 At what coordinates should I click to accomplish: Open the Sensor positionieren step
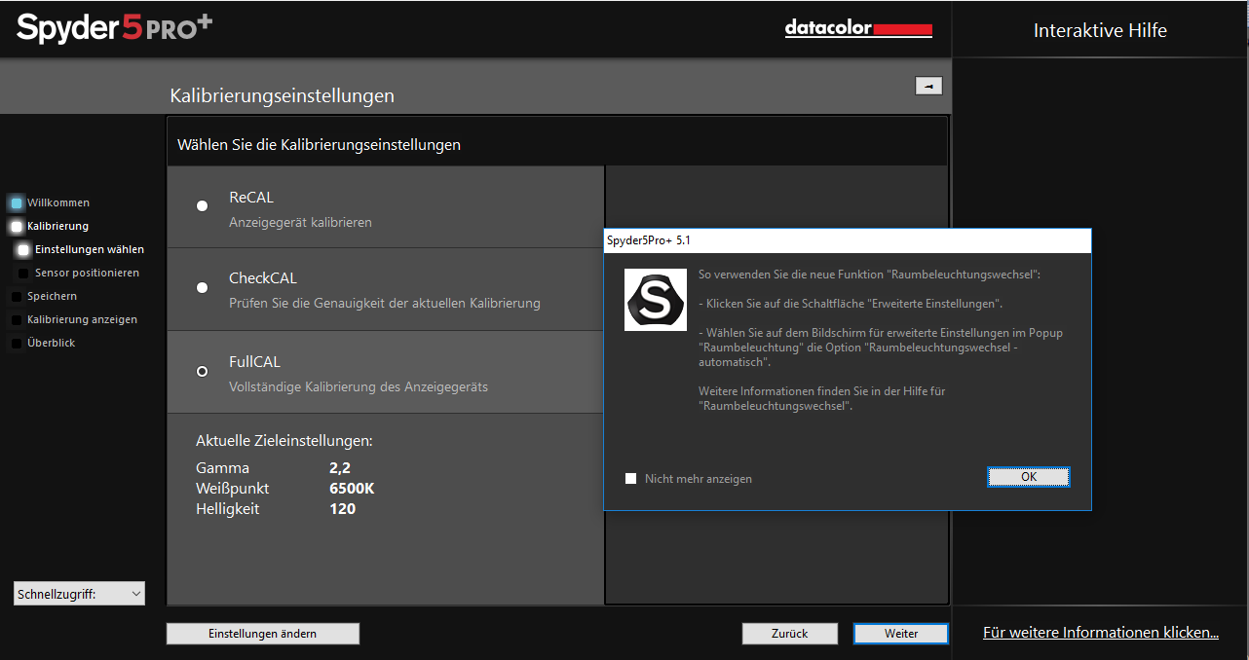[87, 274]
